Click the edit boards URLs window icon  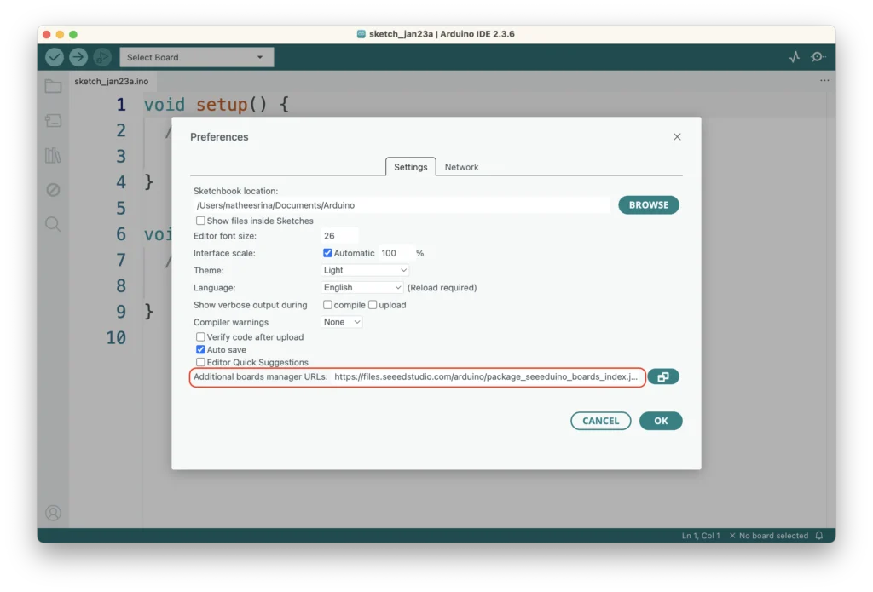pyautogui.click(x=663, y=376)
